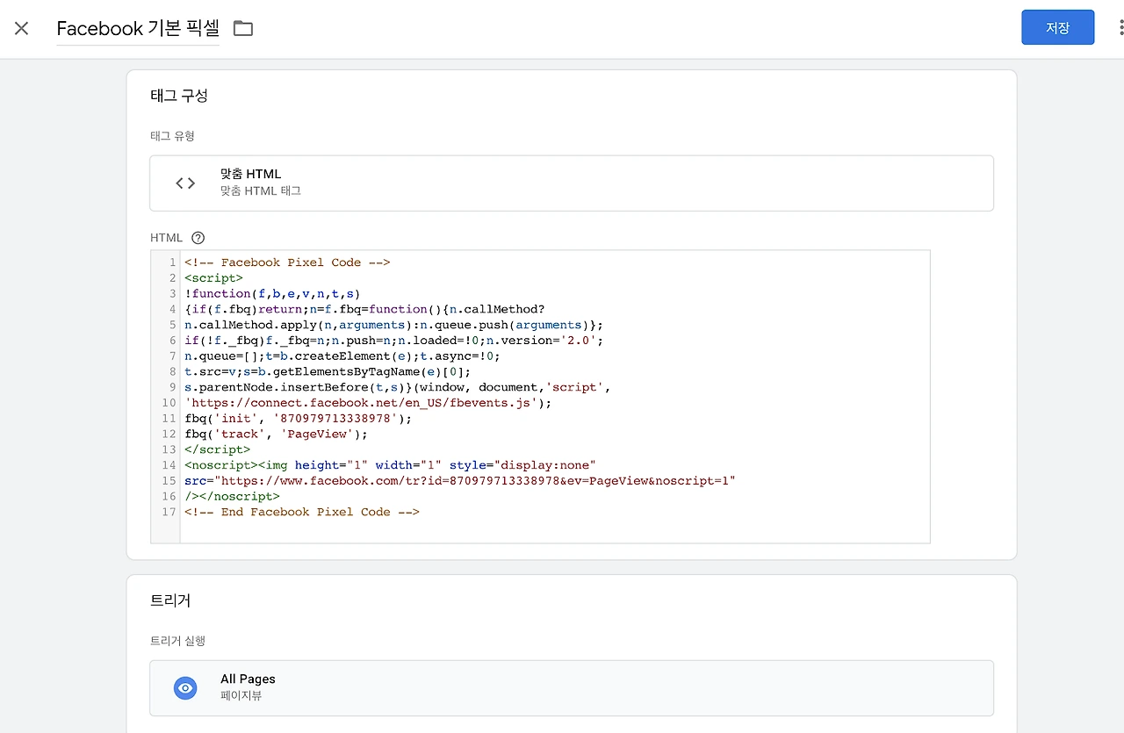Click the End Facebook Pixel Code comment
The height and width of the screenshot is (733, 1124).
(302, 512)
